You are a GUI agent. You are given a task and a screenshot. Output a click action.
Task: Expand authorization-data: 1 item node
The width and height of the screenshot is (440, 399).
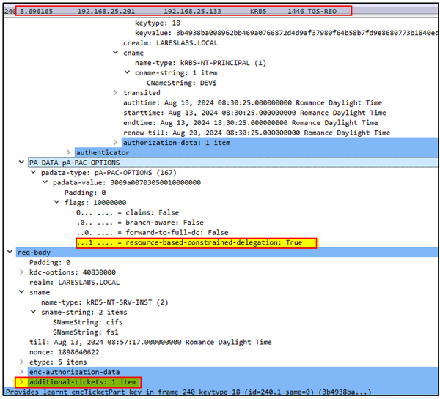(115, 142)
